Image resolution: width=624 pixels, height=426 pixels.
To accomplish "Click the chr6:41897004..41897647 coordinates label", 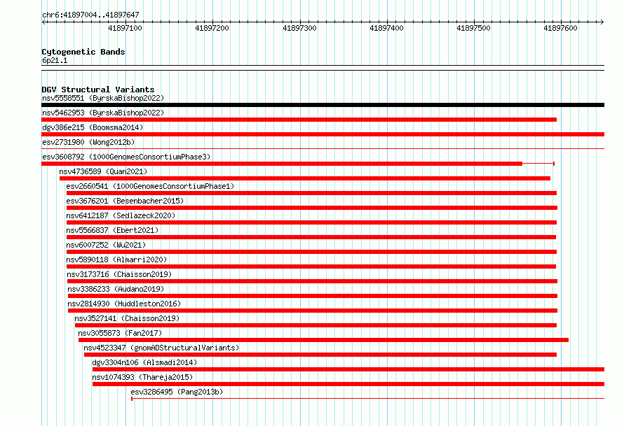I will pos(90,15).
